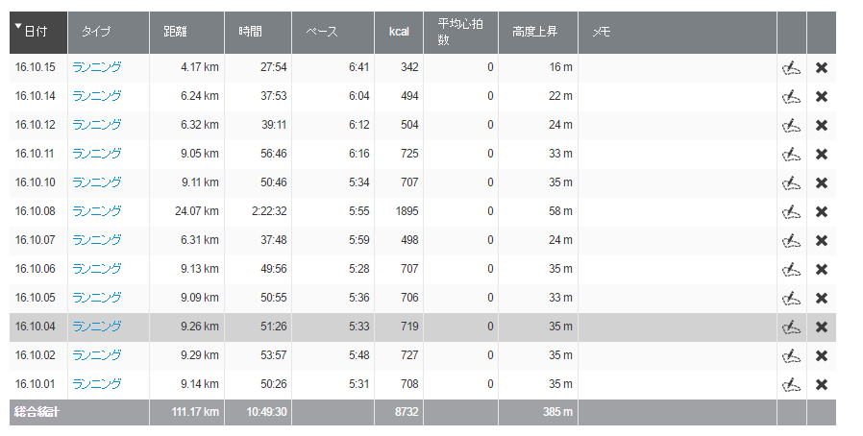This screenshot has width=863, height=436.
Task: Remove the 16.10.11 run with X
Action: [x=821, y=154]
